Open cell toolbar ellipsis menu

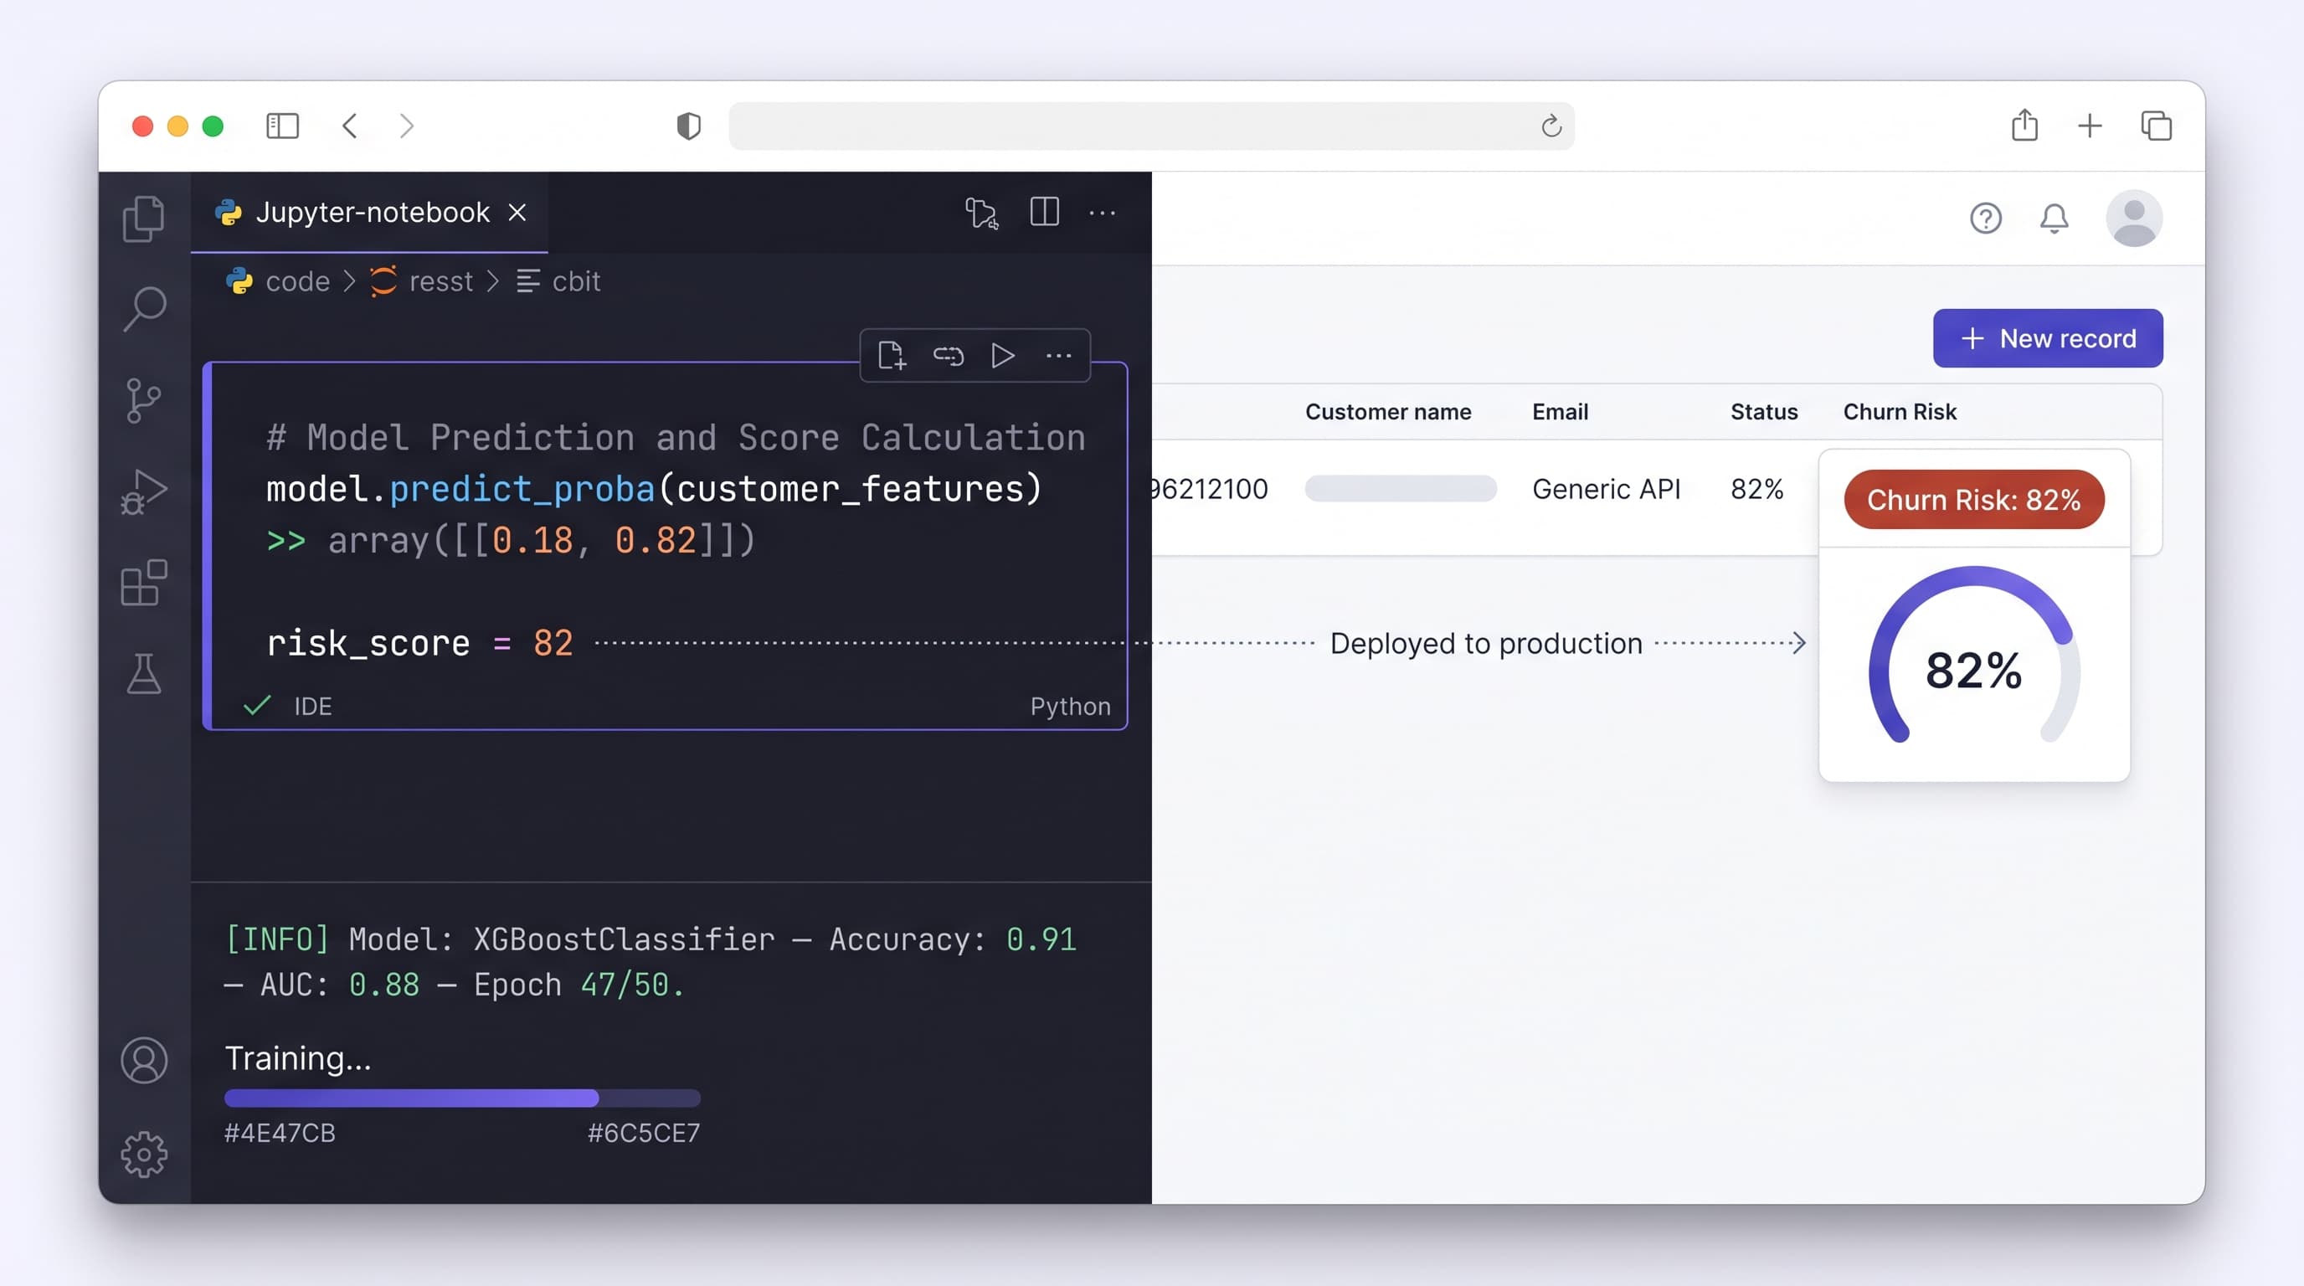tap(1059, 356)
